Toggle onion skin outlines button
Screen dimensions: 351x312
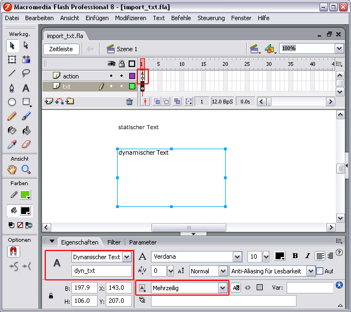(x=166, y=102)
